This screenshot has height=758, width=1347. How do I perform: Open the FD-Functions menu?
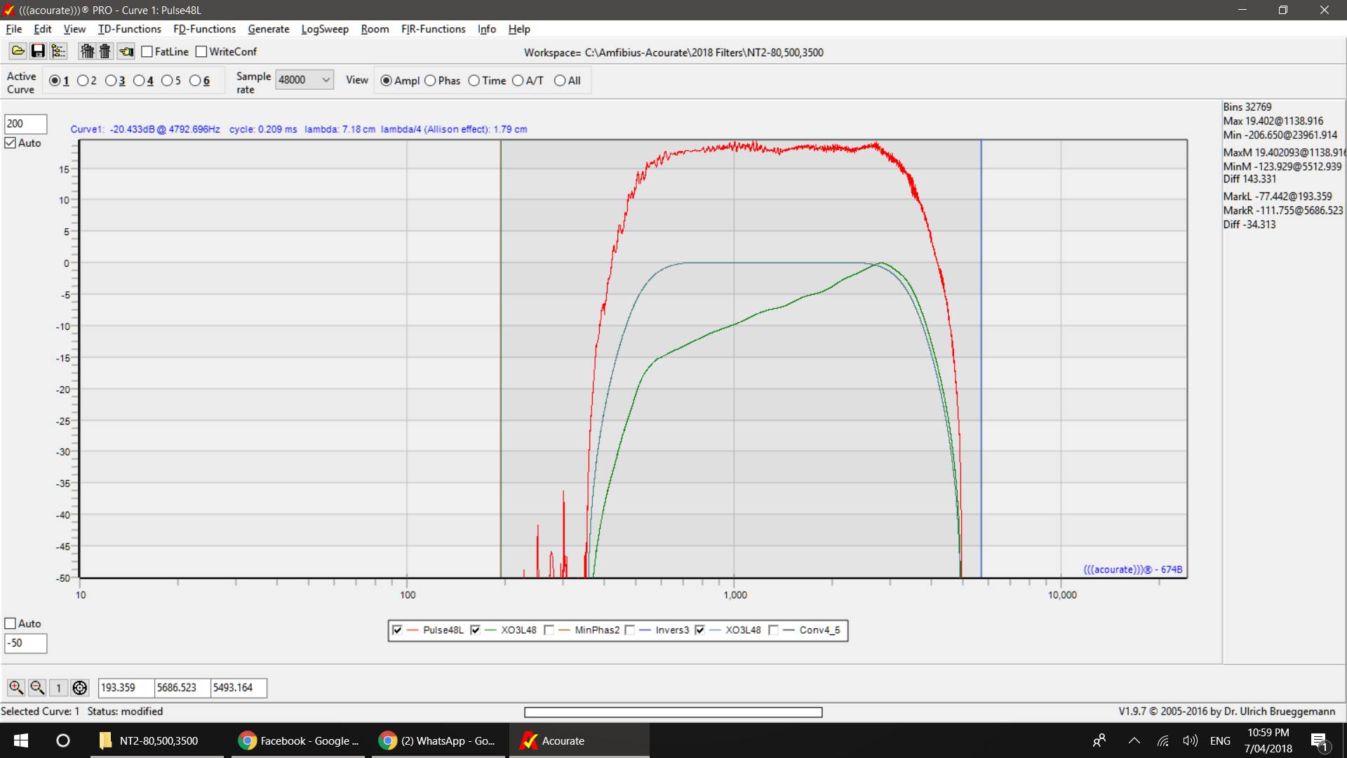pyautogui.click(x=204, y=29)
